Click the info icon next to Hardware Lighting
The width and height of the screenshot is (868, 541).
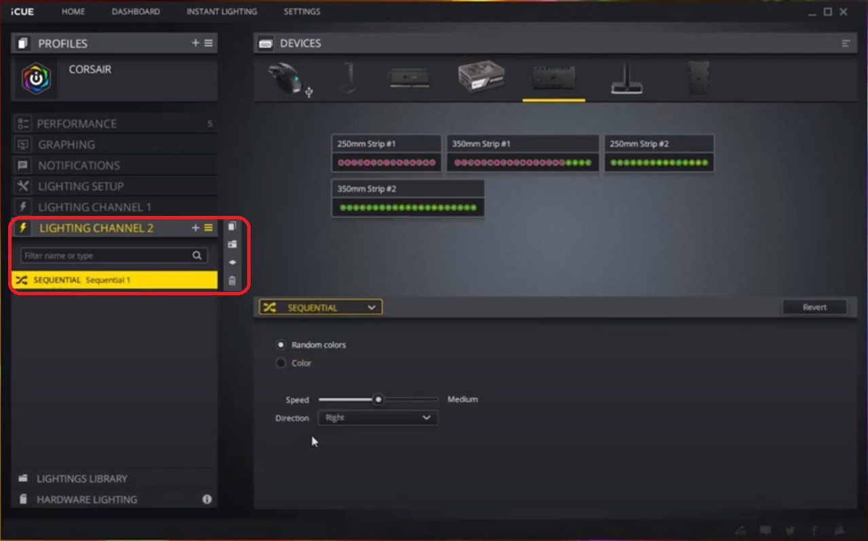pos(207,499)
